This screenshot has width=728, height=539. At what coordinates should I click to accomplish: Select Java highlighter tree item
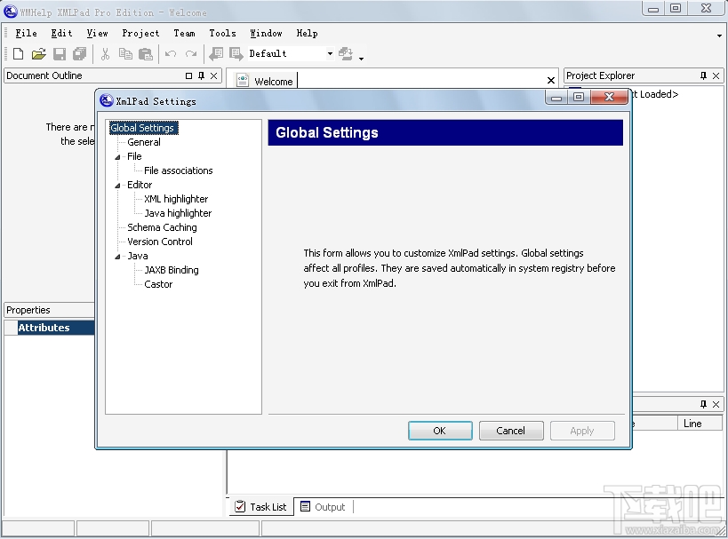(178, 213)
